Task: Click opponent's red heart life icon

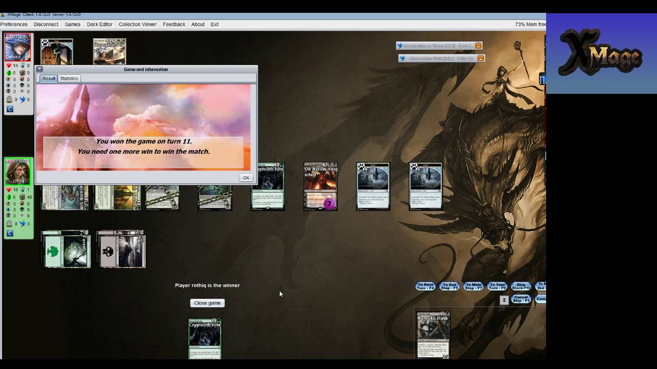Action: tap(9, 66)
